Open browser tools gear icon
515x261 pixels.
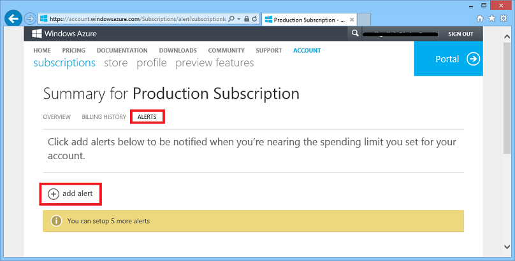click(x=503, y=18)
